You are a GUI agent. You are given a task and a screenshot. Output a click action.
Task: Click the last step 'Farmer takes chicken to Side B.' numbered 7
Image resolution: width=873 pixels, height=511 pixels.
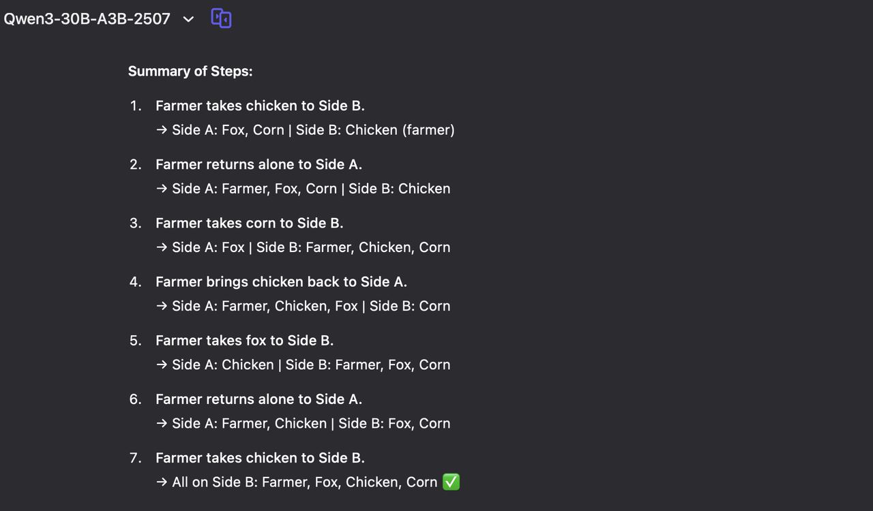[x=260, y=457]
